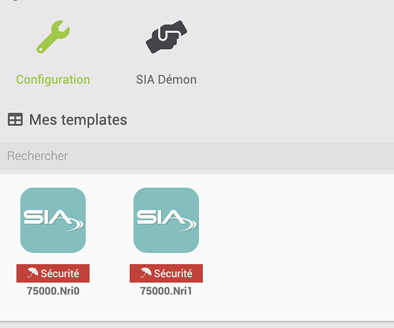This screenshot has width=394, height=328.
Task: Click the Sécurité text above 75000.Nri1
Action: point(173,274)
